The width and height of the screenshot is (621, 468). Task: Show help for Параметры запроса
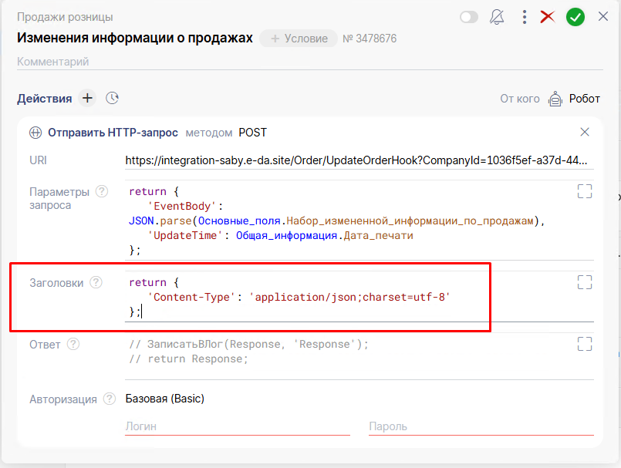click(x=102, y=191)
